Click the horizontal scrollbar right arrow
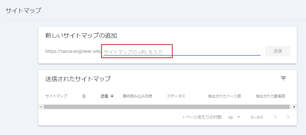Image resolution: width=306 pixels, height=135 pixels. 294,107
